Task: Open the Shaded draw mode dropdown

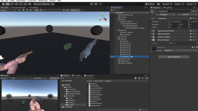Action: coord(8,10)
